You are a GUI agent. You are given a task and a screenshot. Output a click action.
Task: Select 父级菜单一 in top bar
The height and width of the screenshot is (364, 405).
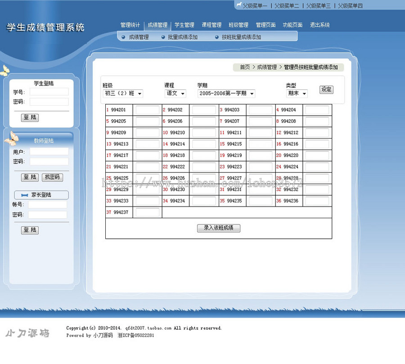pyautogui.click(x=255, y=6)
